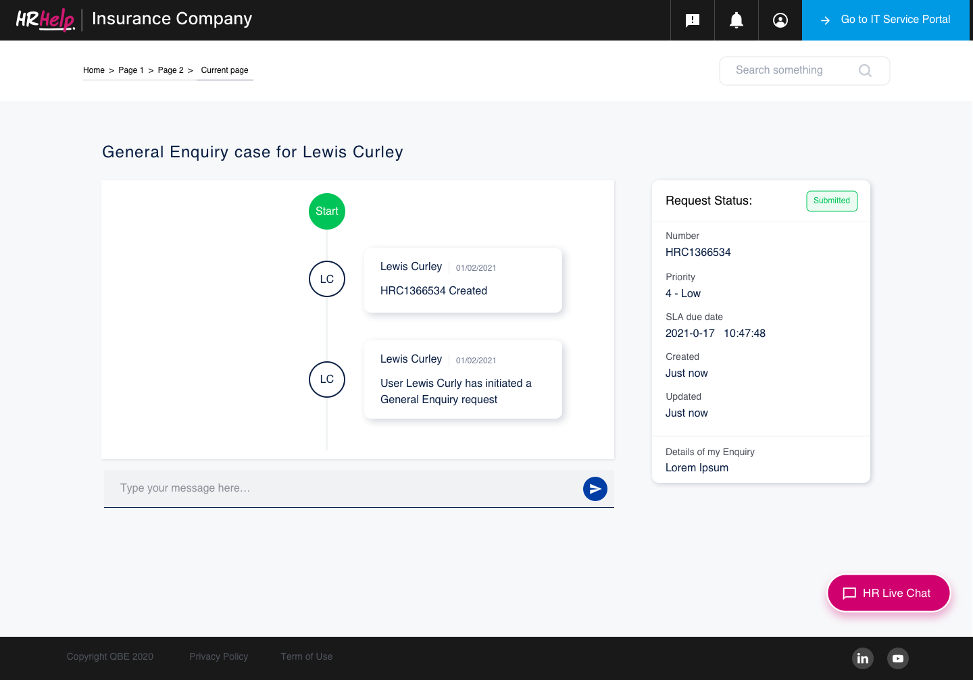Open the user profile icon

[x=780, y=20]
